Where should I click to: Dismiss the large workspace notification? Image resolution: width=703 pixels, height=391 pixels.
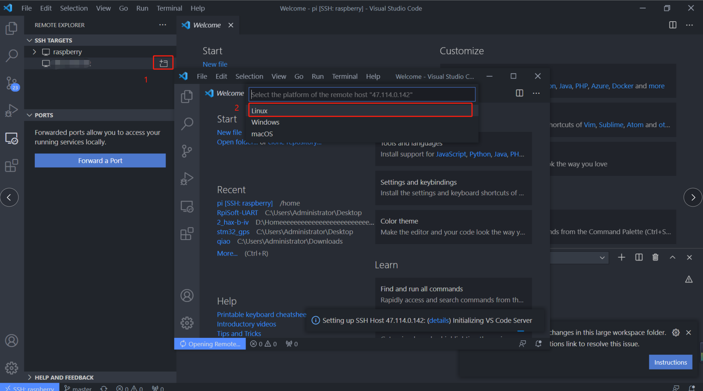pos(689,332)
